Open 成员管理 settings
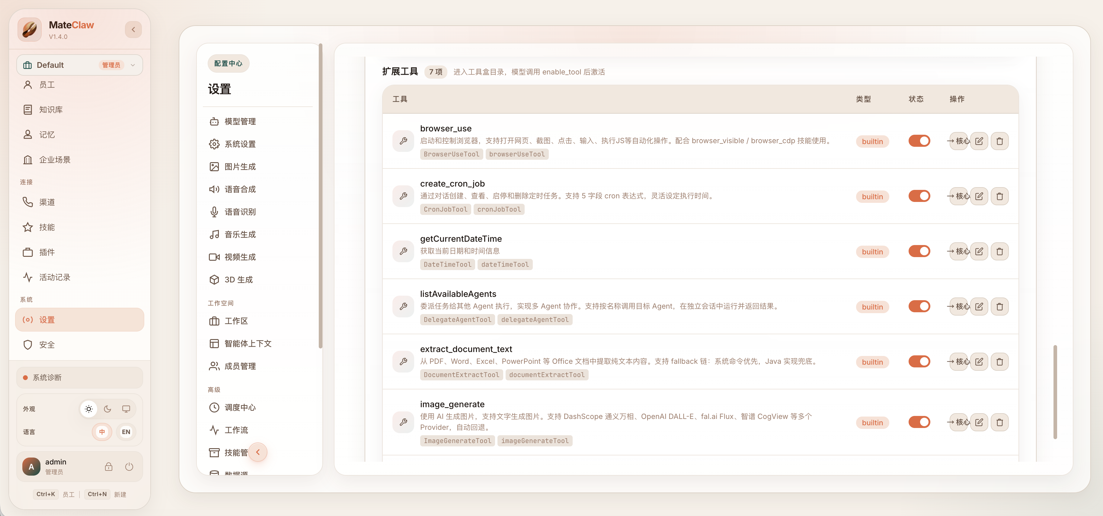1103x516 pixels. point(258,367)
